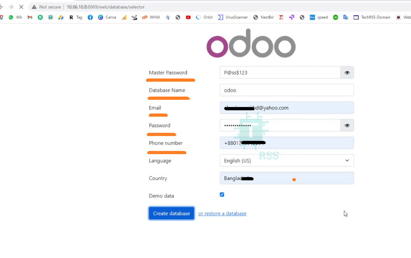Open the panda bookmark icon
The height and width of the screenshot is (258, 411).
tap(134, 17)
